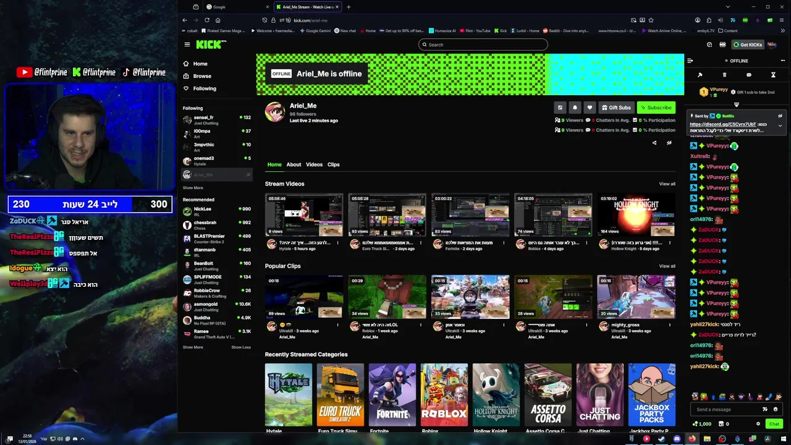Image resolution: width=791 pixels, height=445 pixels.
Task: Collapse recommended with Show Less
Action: point(241,347)
